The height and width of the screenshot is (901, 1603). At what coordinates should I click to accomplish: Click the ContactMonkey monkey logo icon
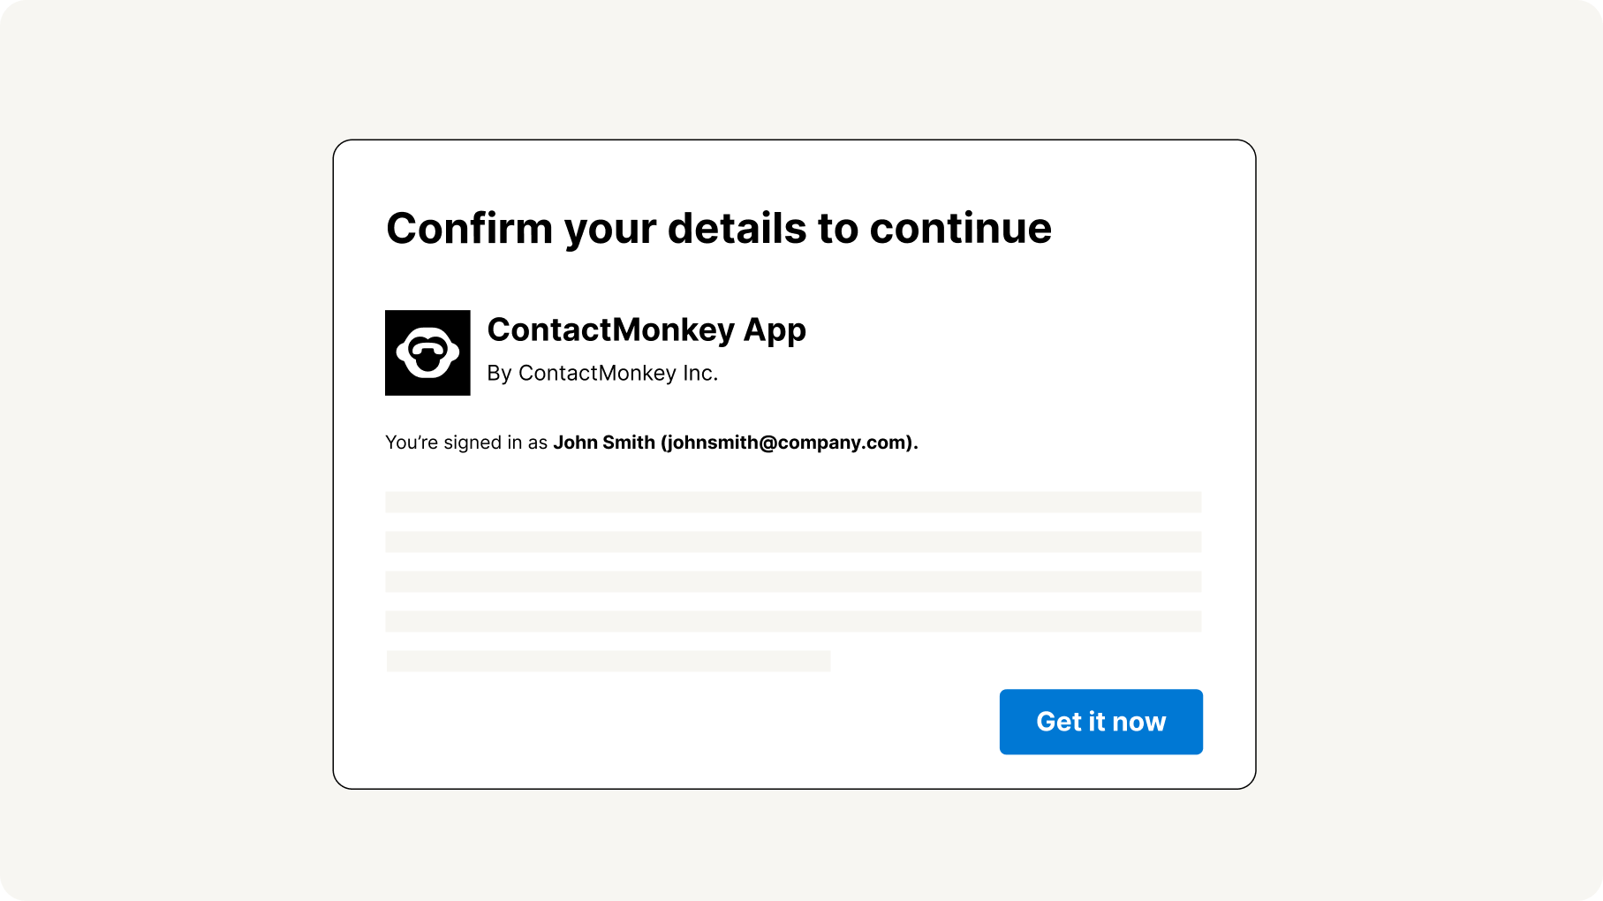(x=427, y=352)
